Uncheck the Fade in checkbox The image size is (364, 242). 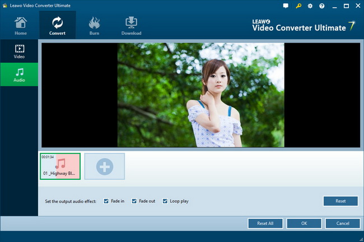[x=106, y=201]
